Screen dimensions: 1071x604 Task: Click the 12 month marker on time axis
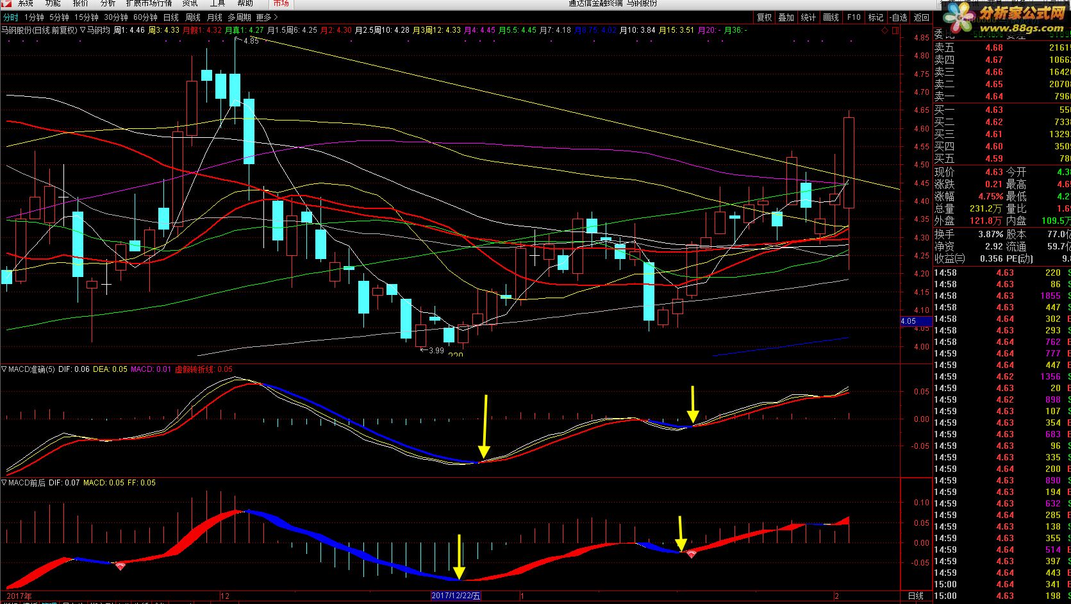[224, 596]
